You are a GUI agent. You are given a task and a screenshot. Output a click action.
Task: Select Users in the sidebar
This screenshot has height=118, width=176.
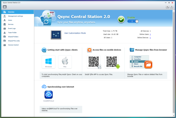10,20
